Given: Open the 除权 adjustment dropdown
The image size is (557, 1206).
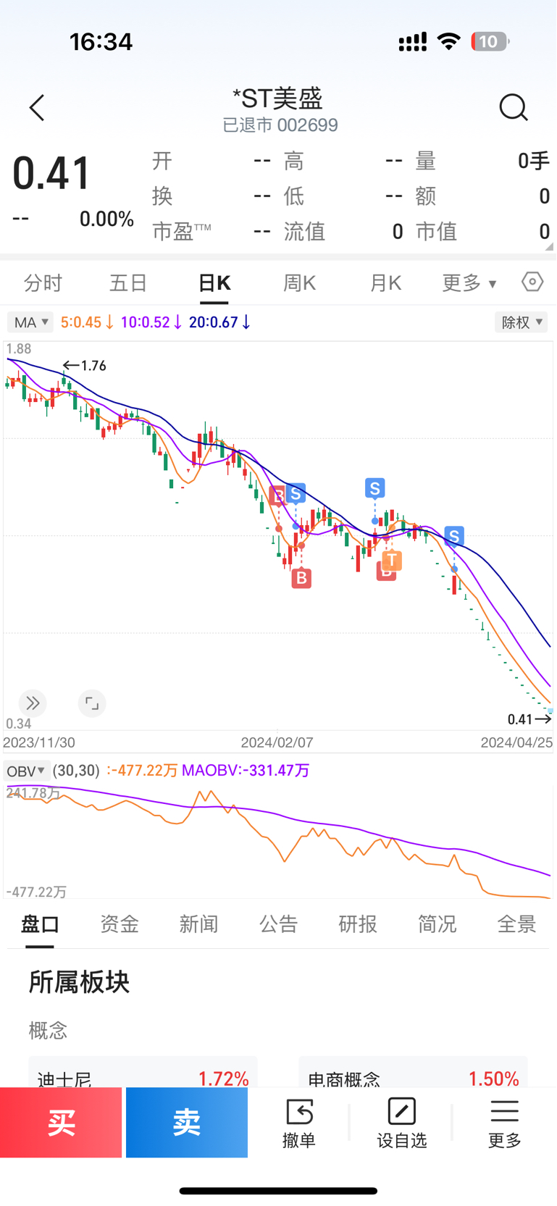Looking at the screenshot, I should [522, 322].
